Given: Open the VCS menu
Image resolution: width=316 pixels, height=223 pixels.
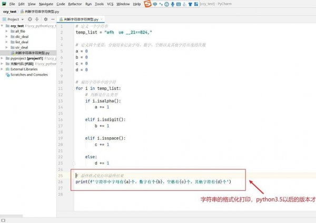Looking at the screenshot, I should pos(110,4).
